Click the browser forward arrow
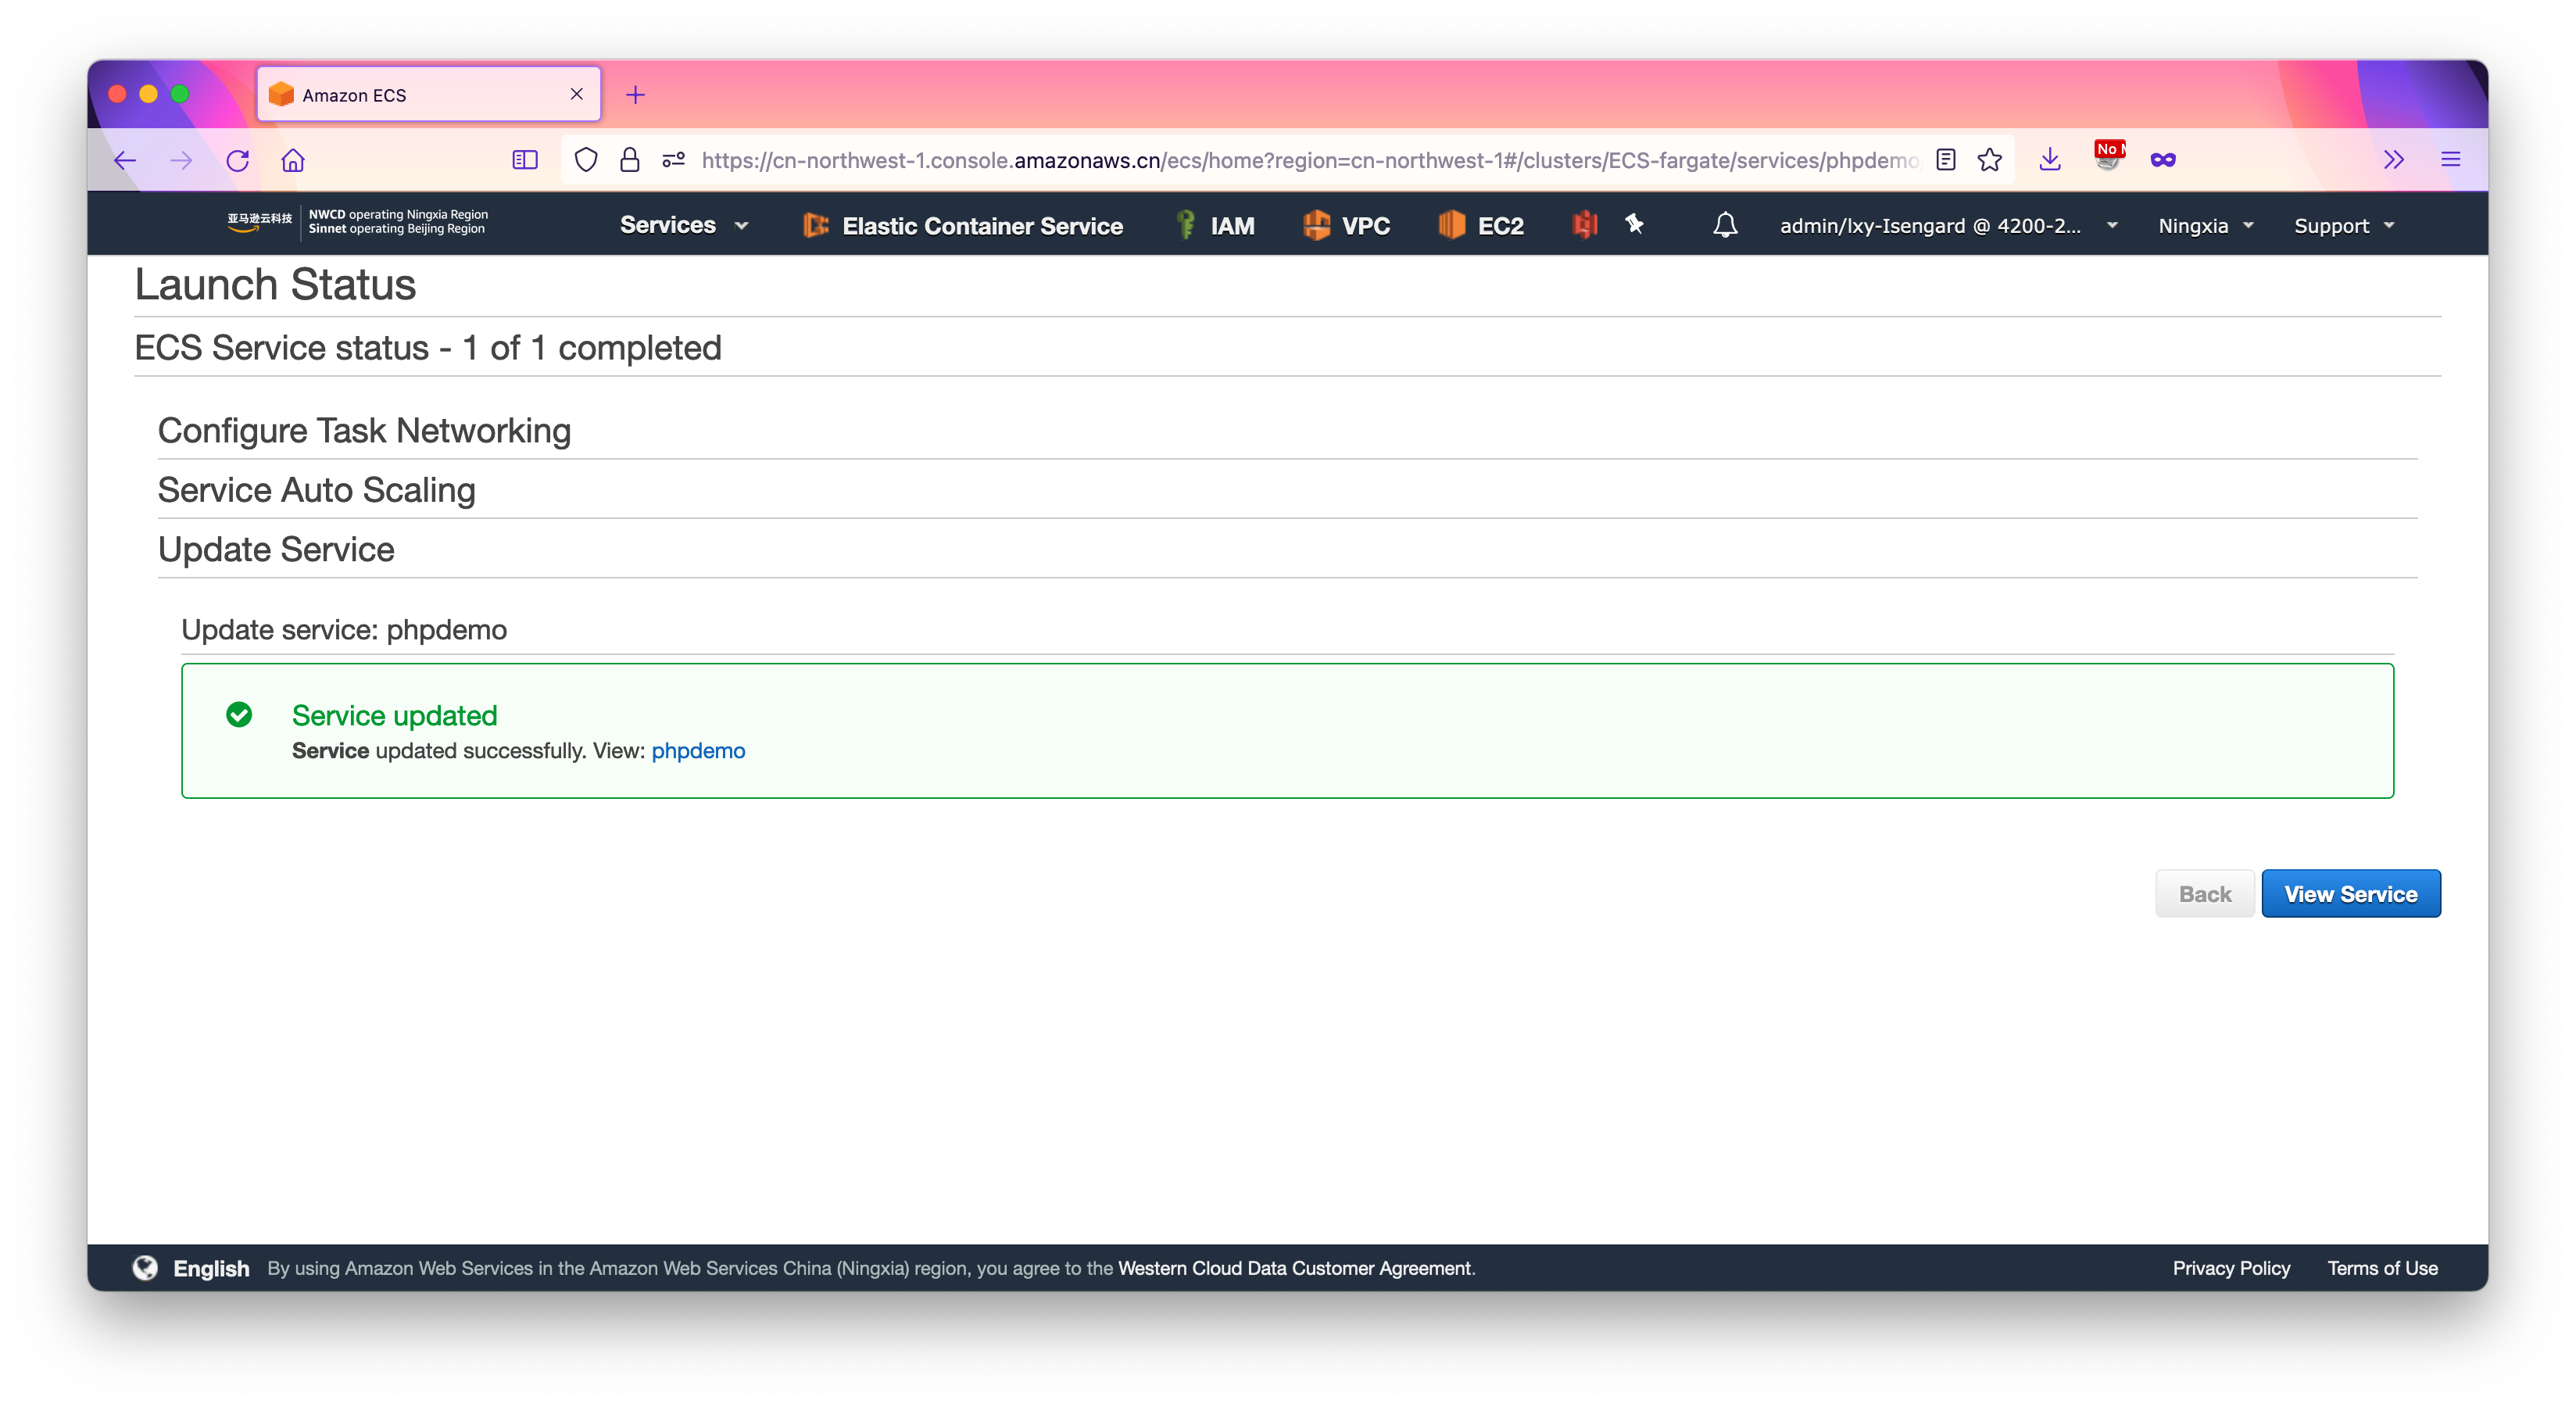The height and width of the screenshot is (1407, 2576). click(x=181, y=160)
